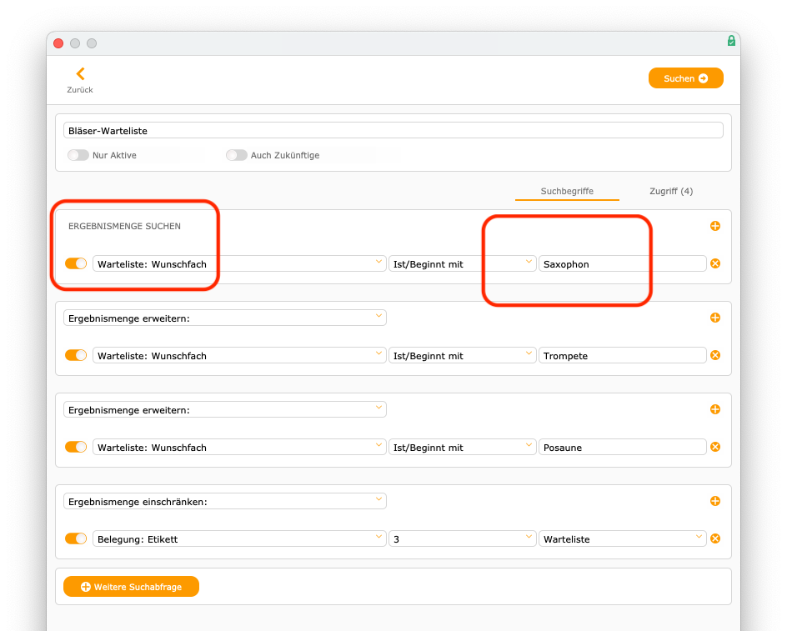Add criterion to the Posaune search group

(x=714, y=409)
